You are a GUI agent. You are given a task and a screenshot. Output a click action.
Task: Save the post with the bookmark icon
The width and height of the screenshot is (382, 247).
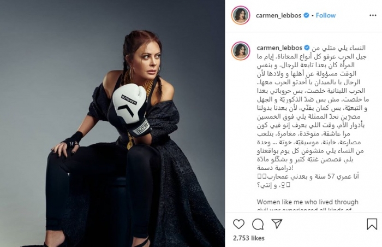point(372,224)
